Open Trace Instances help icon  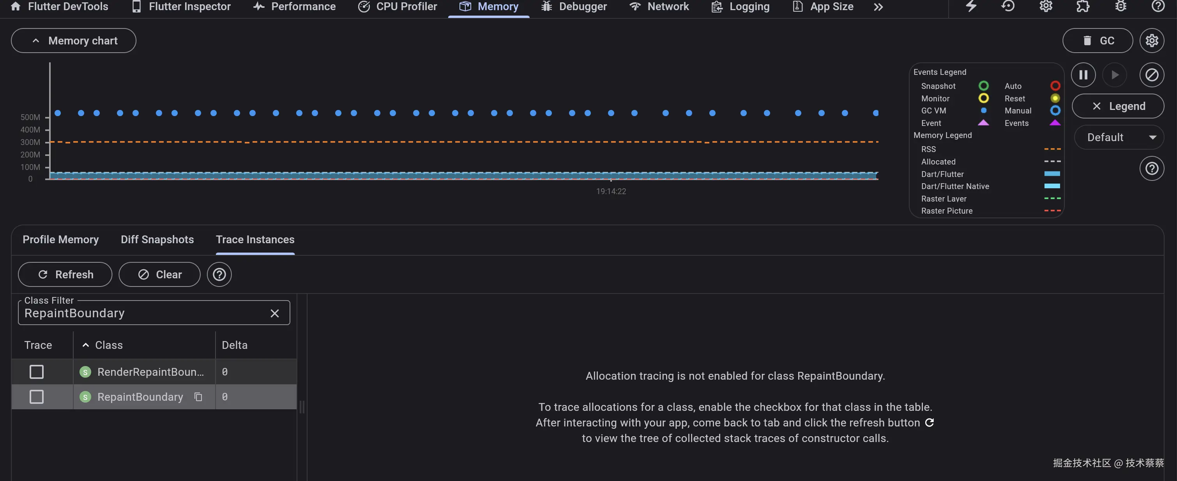coord(219,274)
